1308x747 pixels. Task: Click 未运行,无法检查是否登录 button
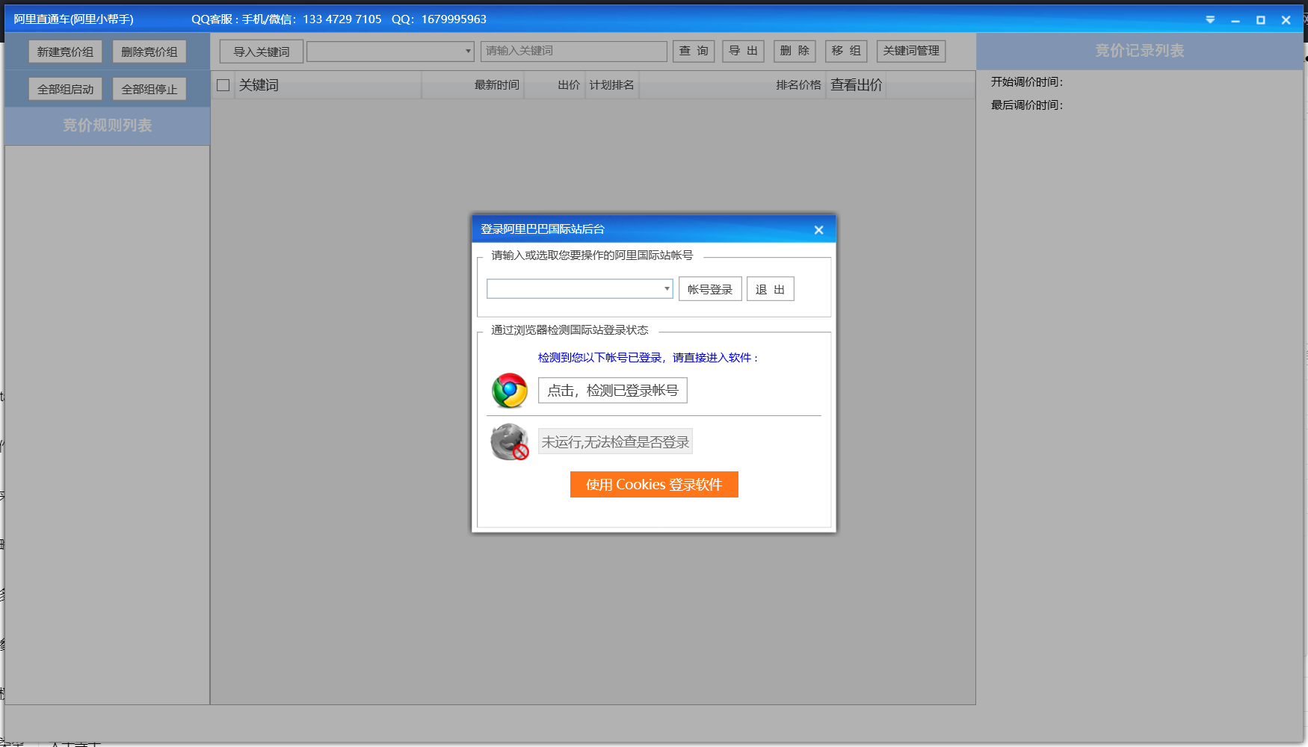[x=615, y=441]
